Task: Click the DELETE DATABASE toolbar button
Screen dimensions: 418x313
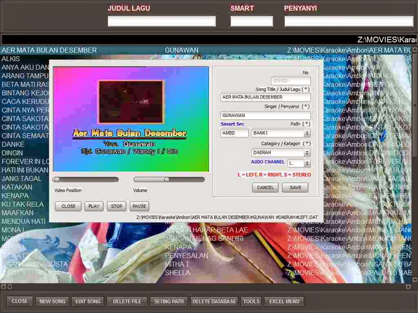Action: pos(214,301)
